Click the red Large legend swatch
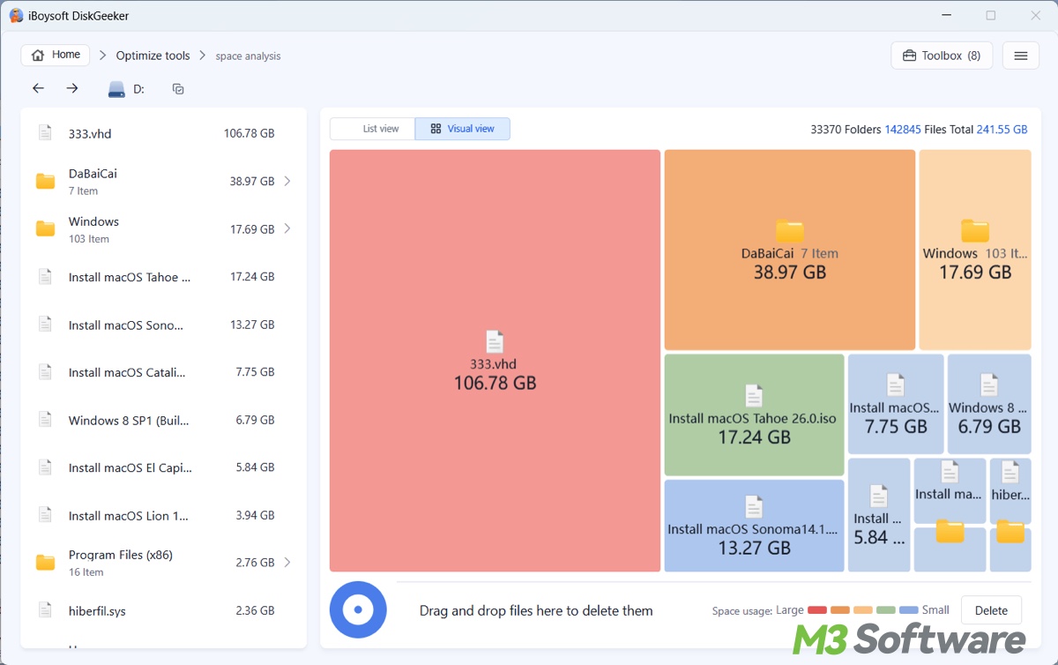 817,610
